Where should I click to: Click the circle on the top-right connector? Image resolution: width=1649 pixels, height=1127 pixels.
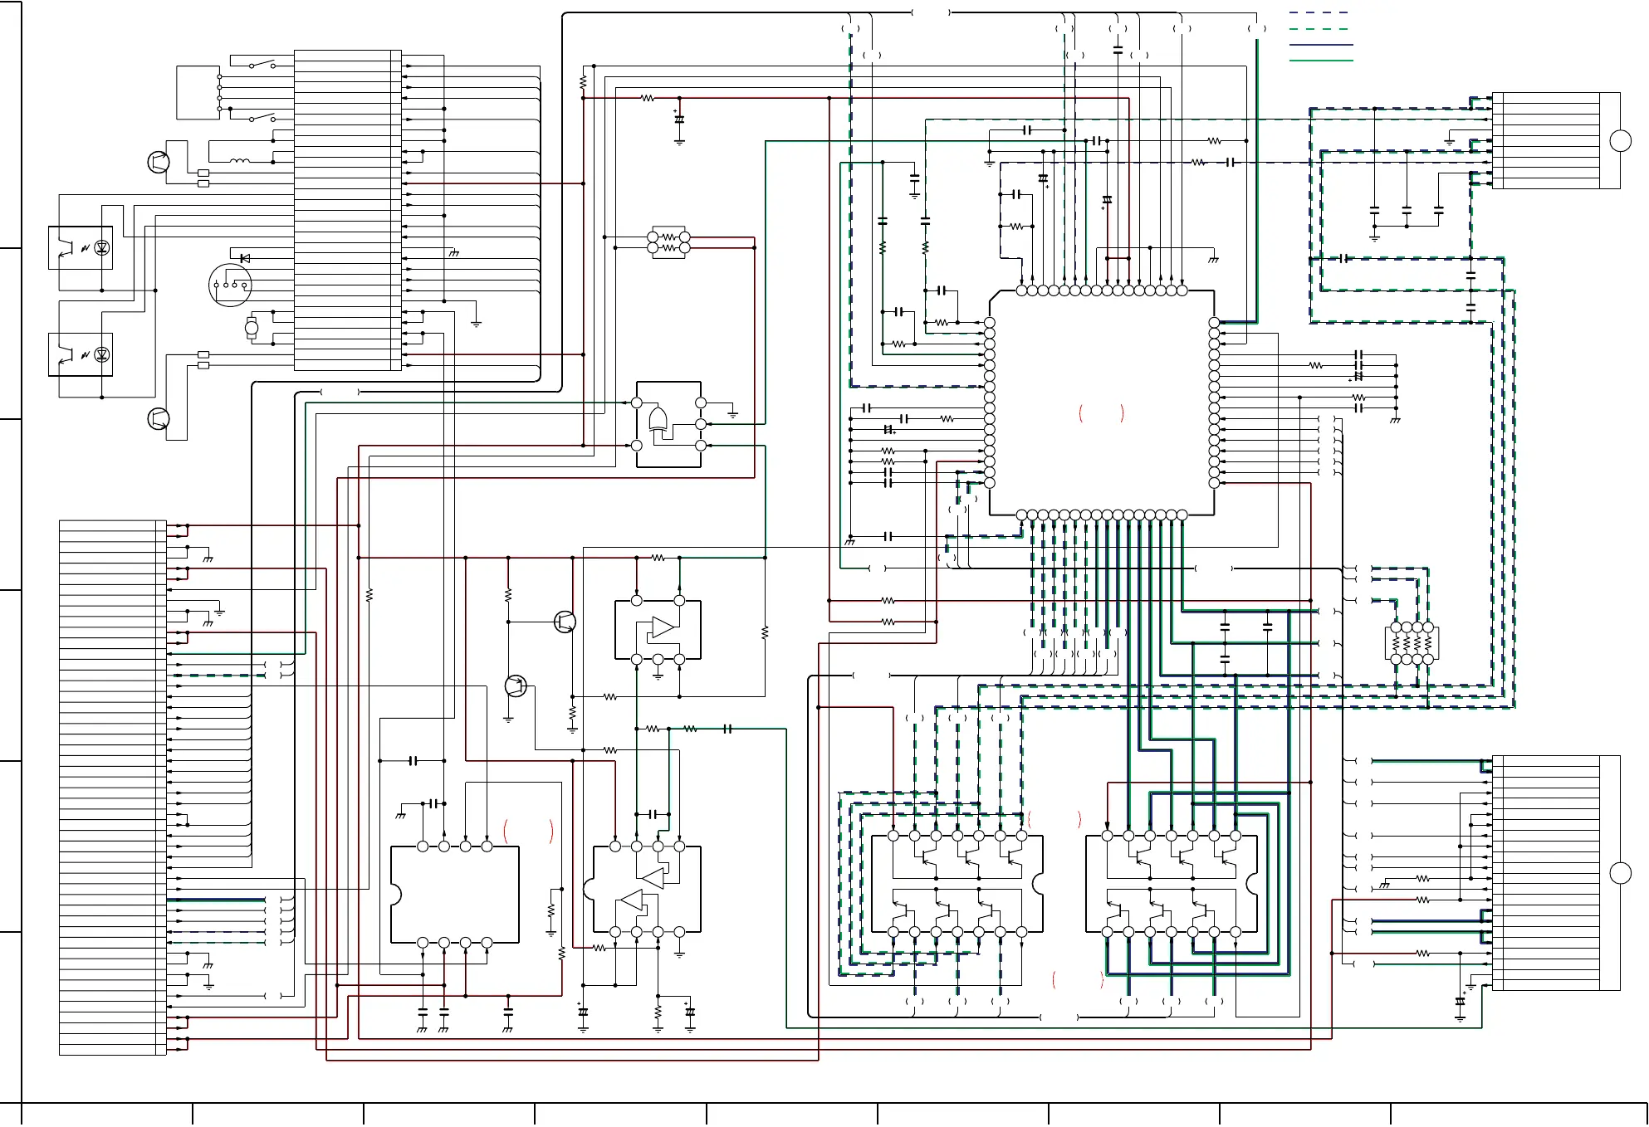(1620, 141)
